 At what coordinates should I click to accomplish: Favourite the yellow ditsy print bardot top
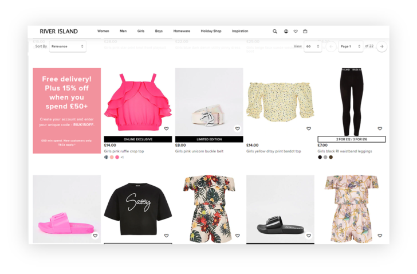(x=309, y=128)
